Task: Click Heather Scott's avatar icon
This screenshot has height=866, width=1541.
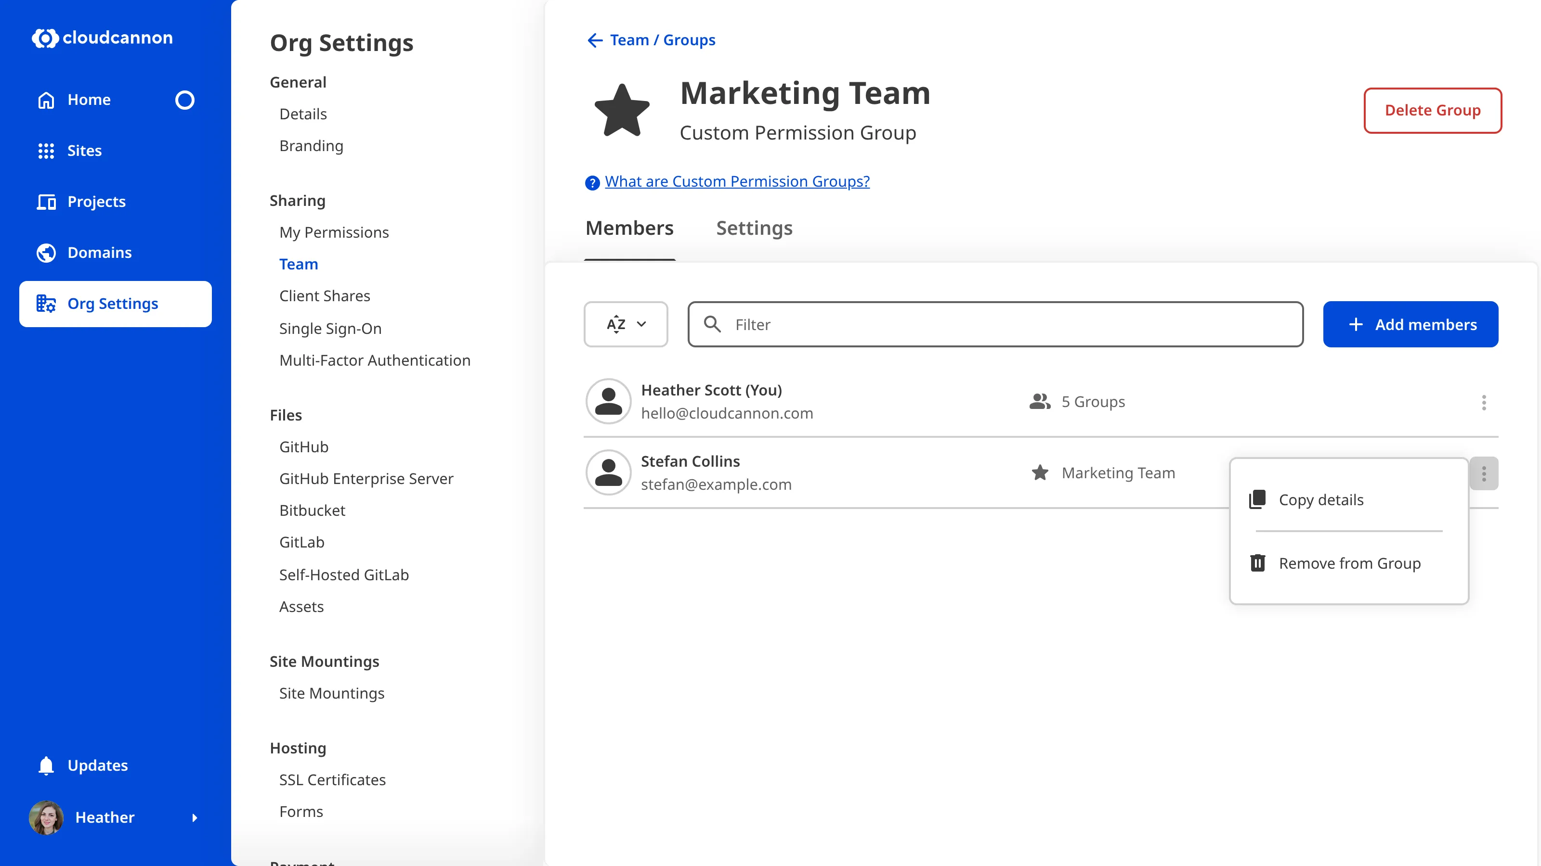Action: [x=608, y=401]
